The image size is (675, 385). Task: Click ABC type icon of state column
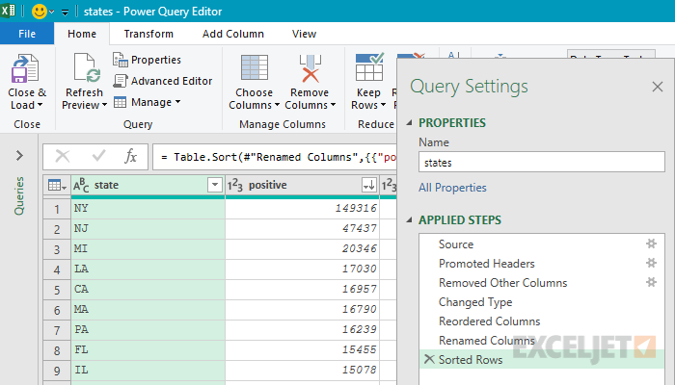pos(81,185)
